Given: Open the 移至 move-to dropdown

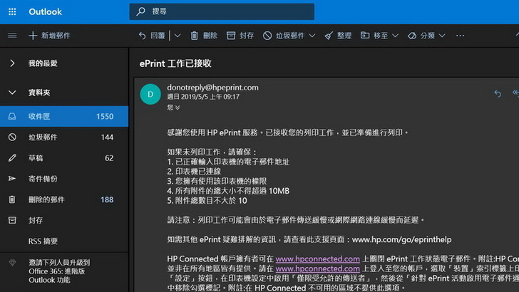Looking at the screenshot, I should coord(395,36).
